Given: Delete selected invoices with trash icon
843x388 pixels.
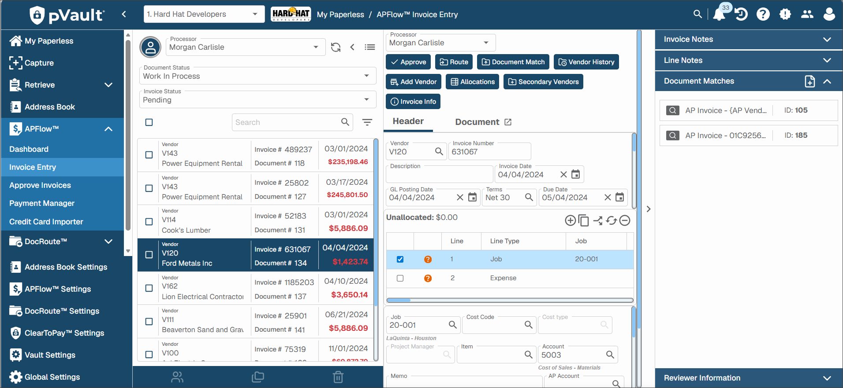Looking at the screenshot, I should pyautogui.click(x=338, y=377).
